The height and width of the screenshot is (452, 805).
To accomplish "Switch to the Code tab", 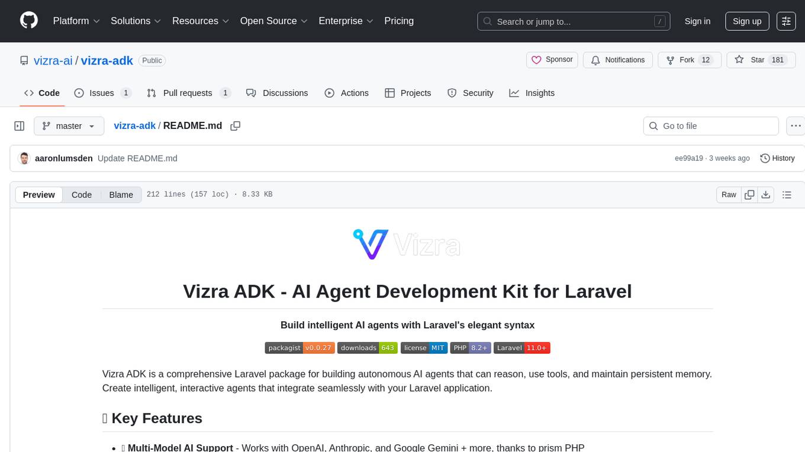I will pos(42,93).
